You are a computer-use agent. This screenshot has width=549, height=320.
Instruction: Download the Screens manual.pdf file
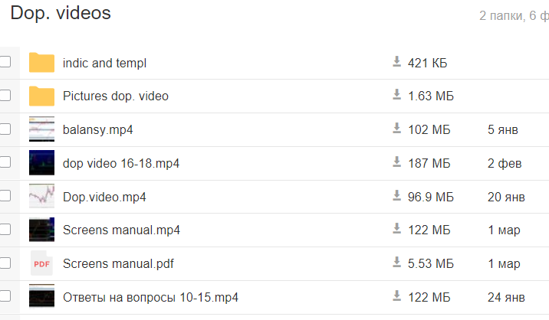pyautogui.click(x=397, y=263)
